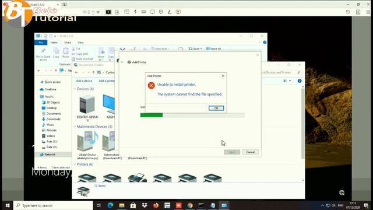Click the chat icon in remote toolbar
373x210 pixels.
(126, 12)
